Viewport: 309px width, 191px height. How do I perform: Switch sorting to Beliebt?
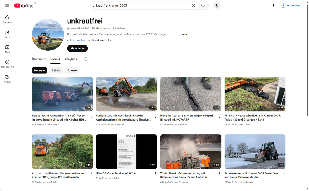click(x=56, y=70)
